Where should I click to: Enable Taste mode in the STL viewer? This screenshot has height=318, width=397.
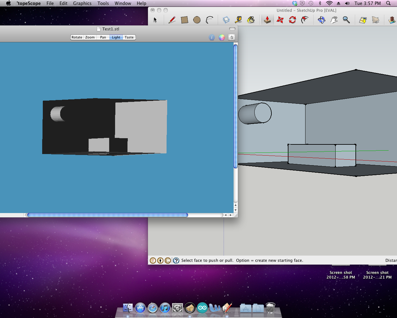click(x=129, y=37)
